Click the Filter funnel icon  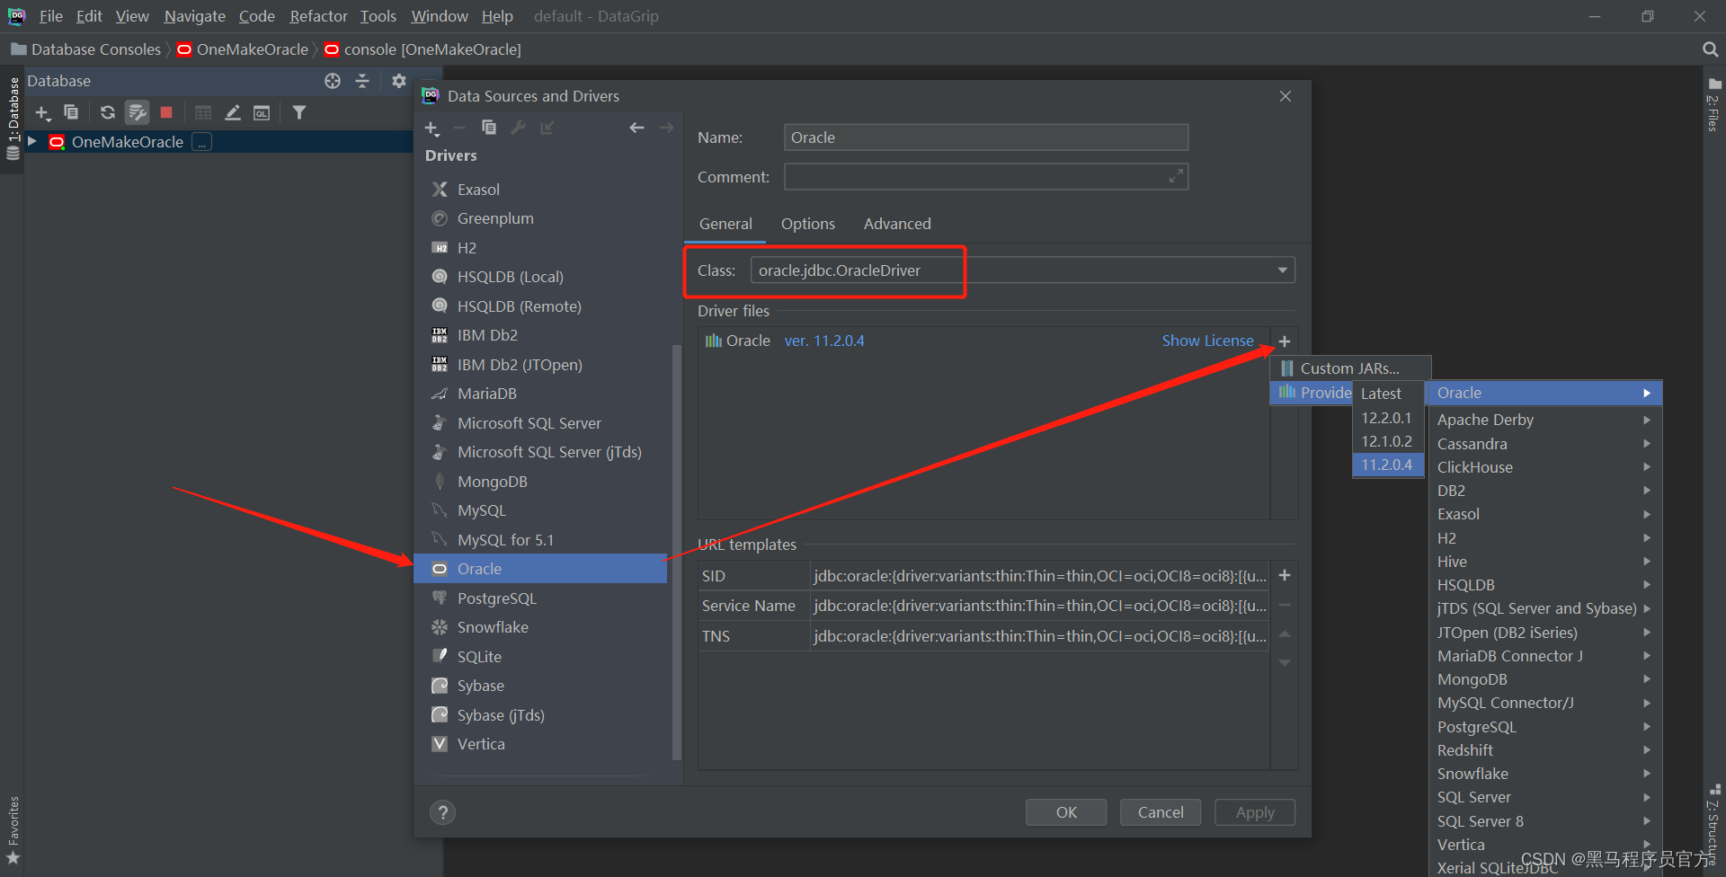coord(299,112)
